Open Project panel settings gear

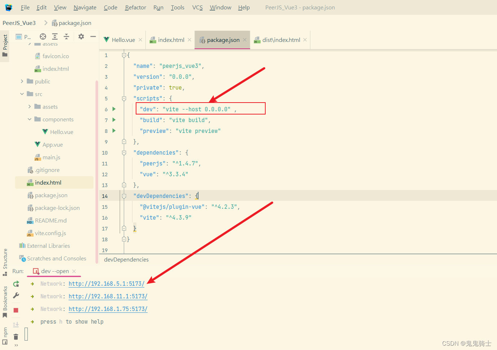point(81,36)
